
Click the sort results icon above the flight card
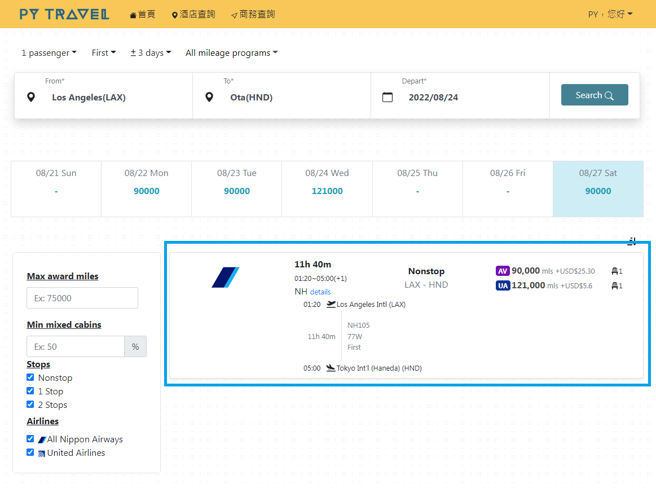(632, 241)
